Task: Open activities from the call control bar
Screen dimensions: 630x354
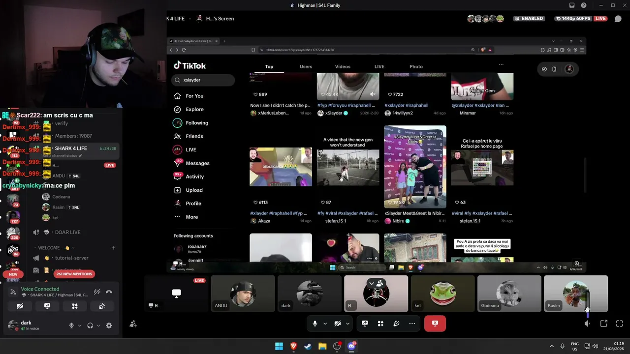Action: tap(380, 324)
